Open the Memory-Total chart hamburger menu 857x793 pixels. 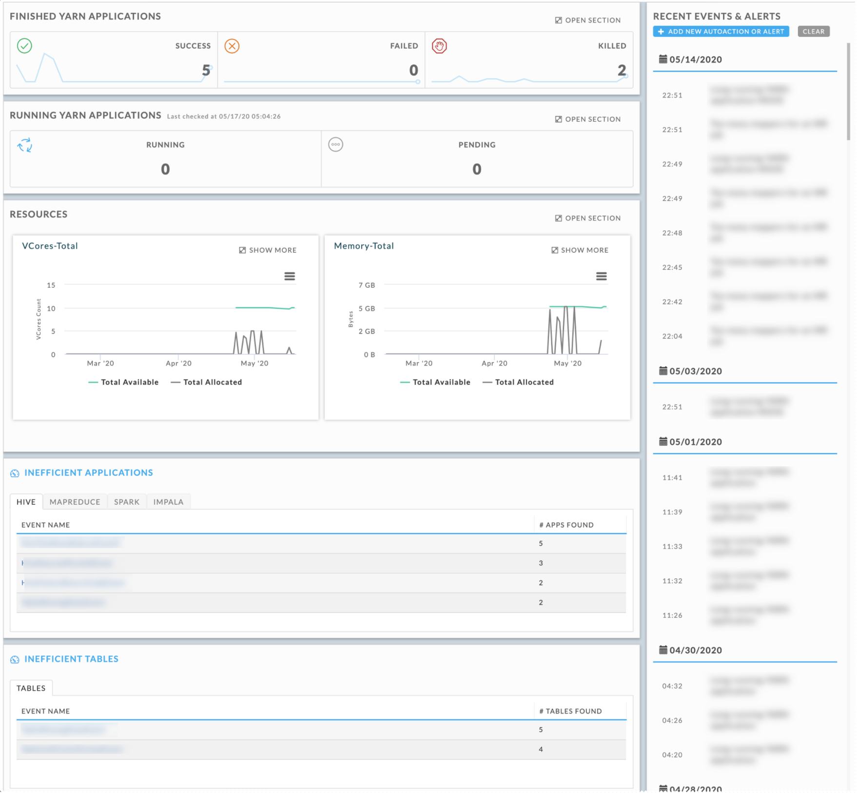pyautogui.click(x=602, y=277)
